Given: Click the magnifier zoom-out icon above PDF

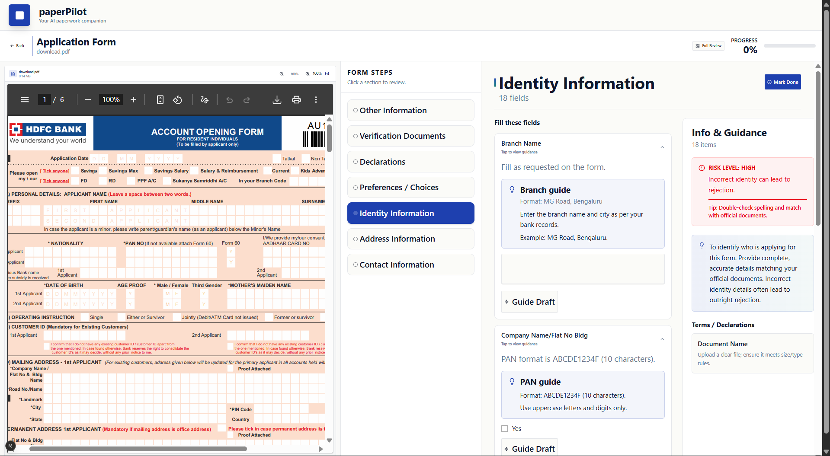Looking at the screenshot, I should [282, 74].
